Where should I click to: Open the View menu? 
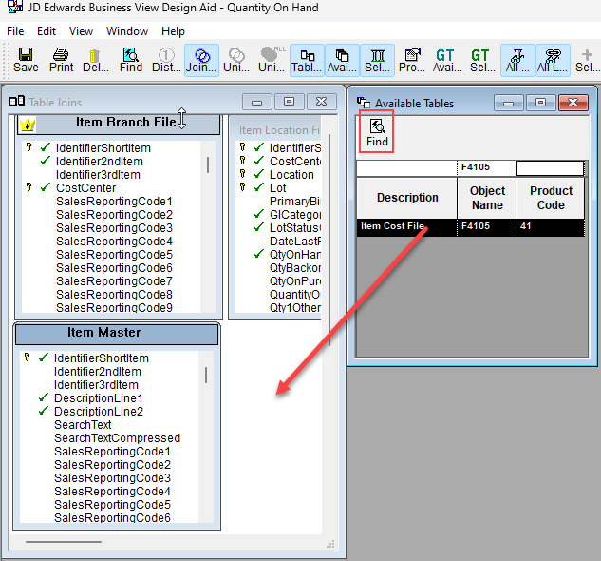(x=81, y=31)
